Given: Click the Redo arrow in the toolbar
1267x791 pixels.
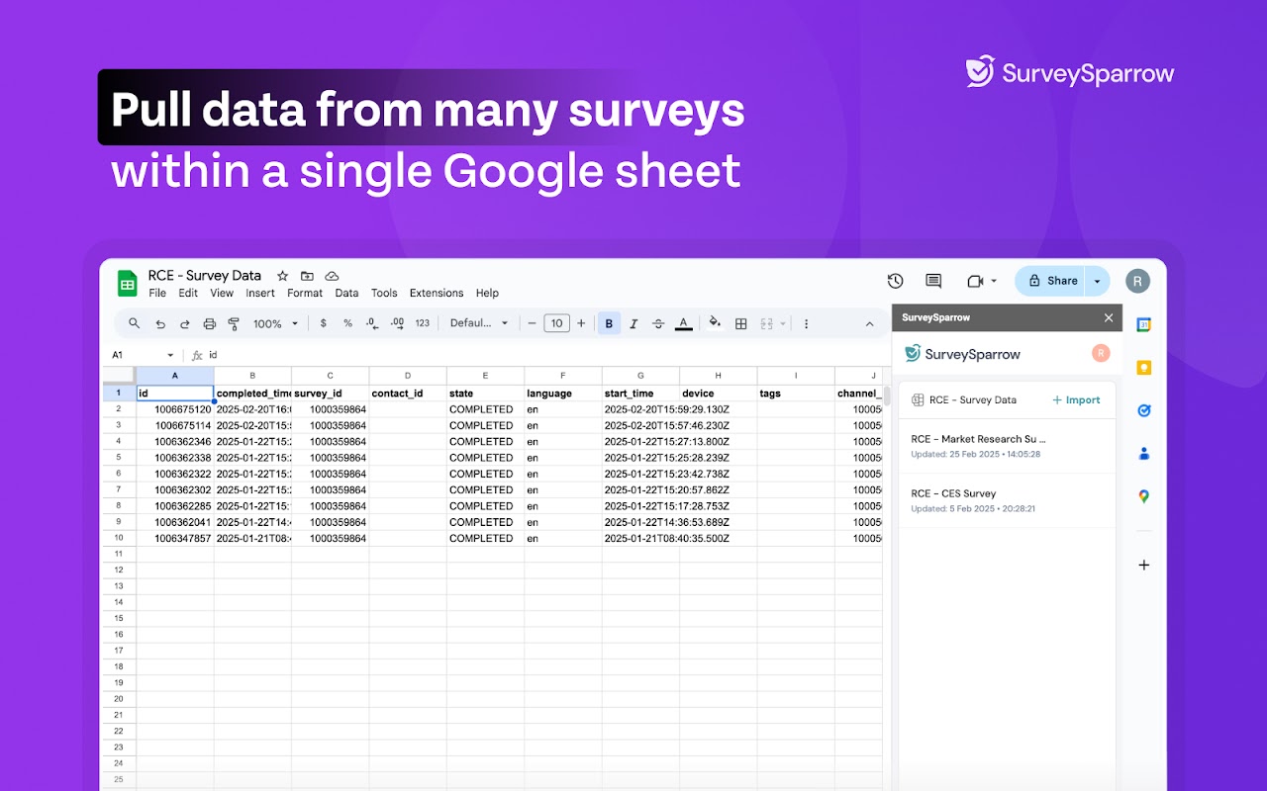Looking at the screenshot, I should 185,323.
